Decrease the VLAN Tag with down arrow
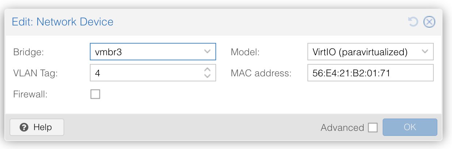Image resolution: width=452 pixels, height=149 pixels. pyautogui.click(x=207, y=76)
